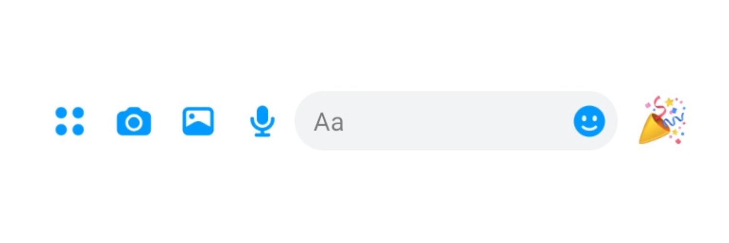Attach a picture using the landscape icon
This screenshot has width=729, height=243.
tap(198, 121)
